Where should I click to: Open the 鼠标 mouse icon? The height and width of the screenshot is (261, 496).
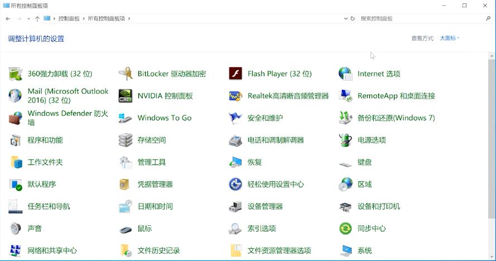126,229
